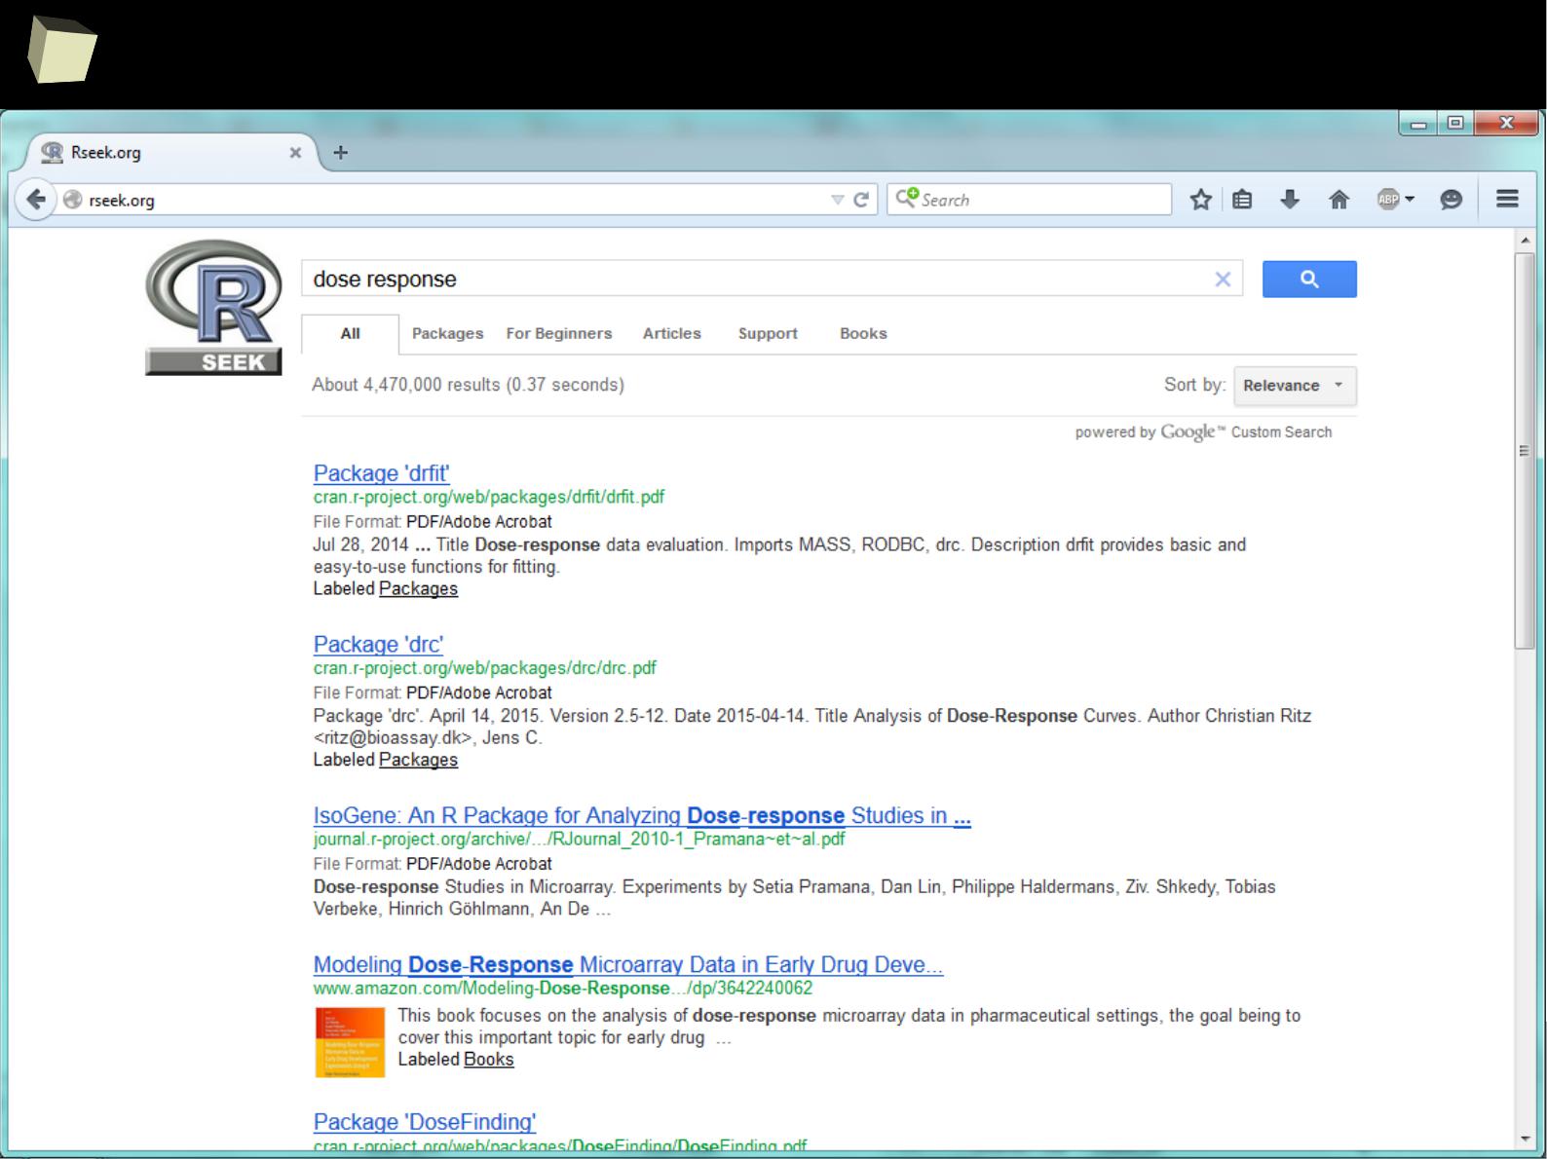Screen dimensions: 1547x1159
Task: Click the Packages label under drc
Action: point(418,760)
